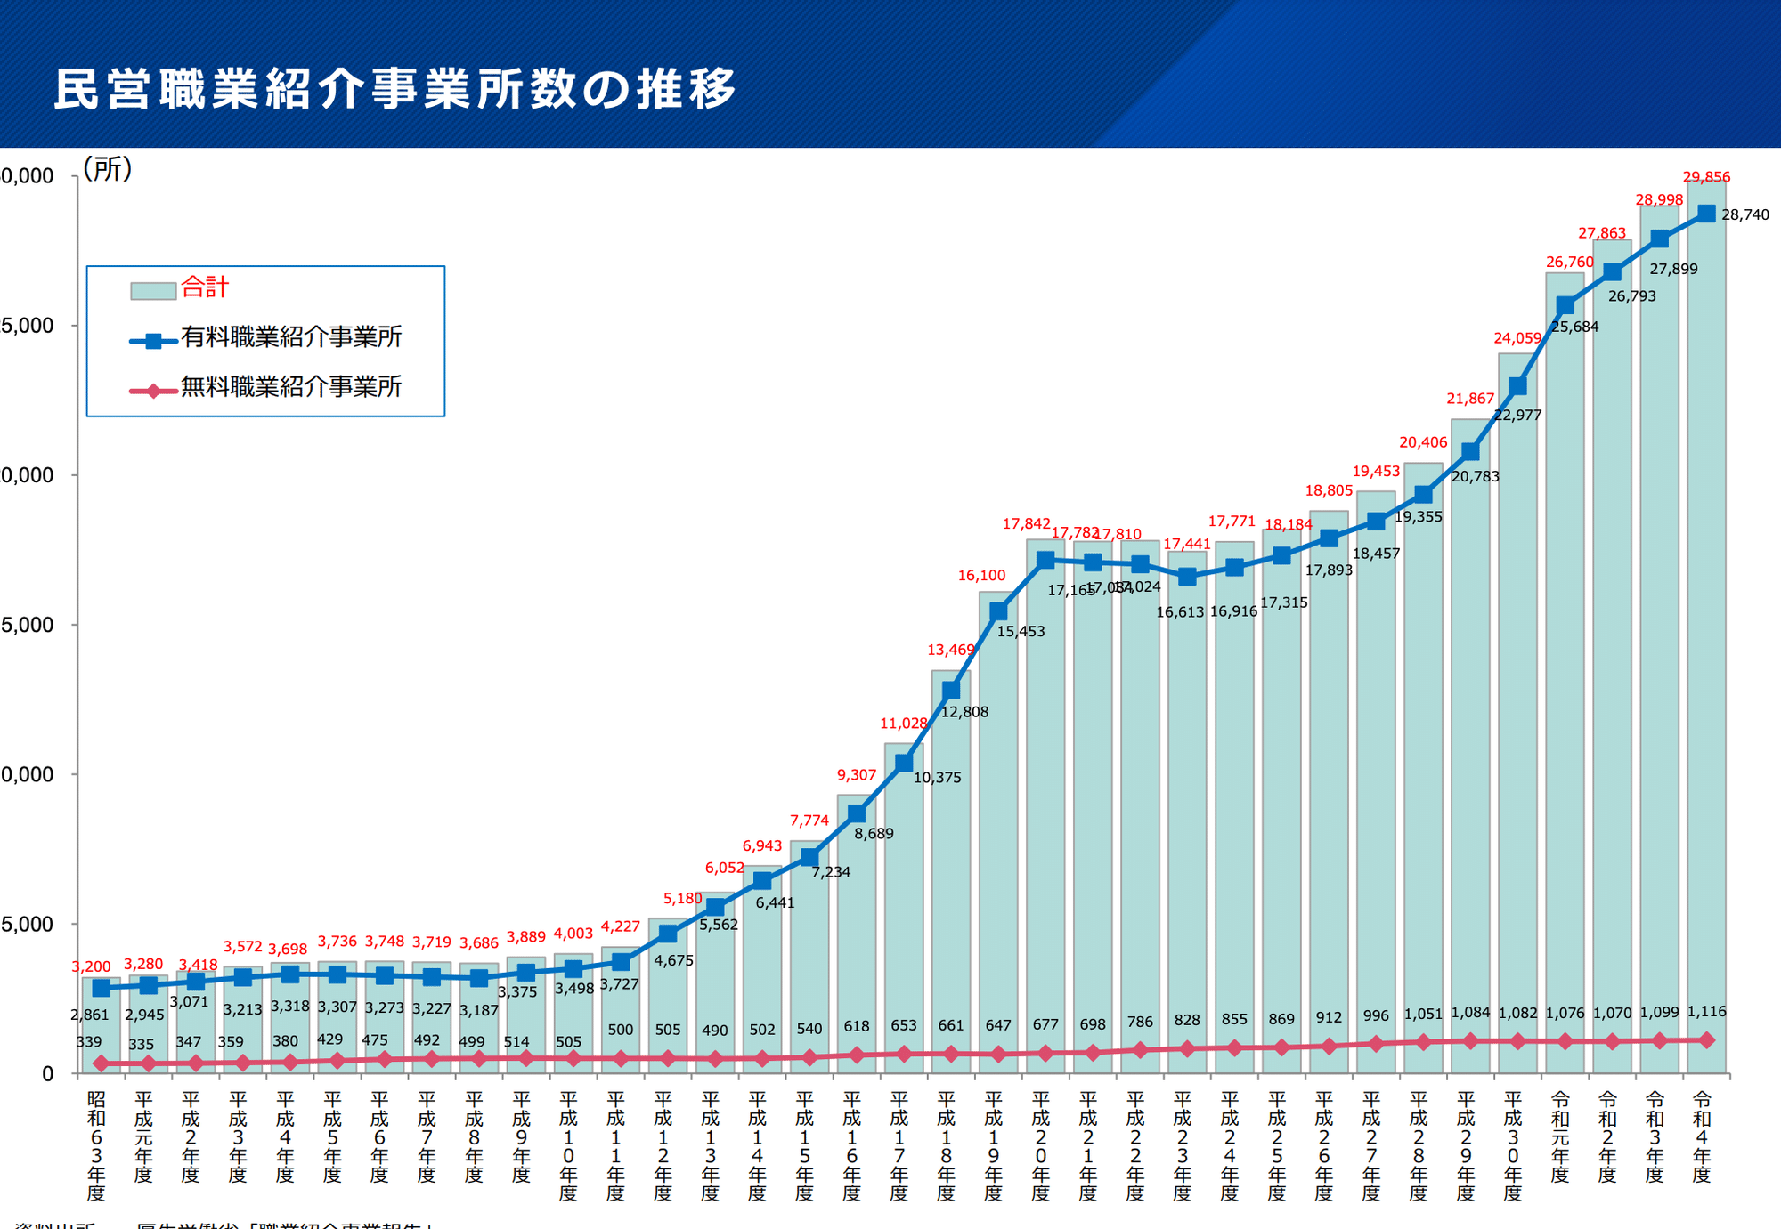1781x1229 pixels.
Task: Click the value label 6,441
Action: point(775,902)
